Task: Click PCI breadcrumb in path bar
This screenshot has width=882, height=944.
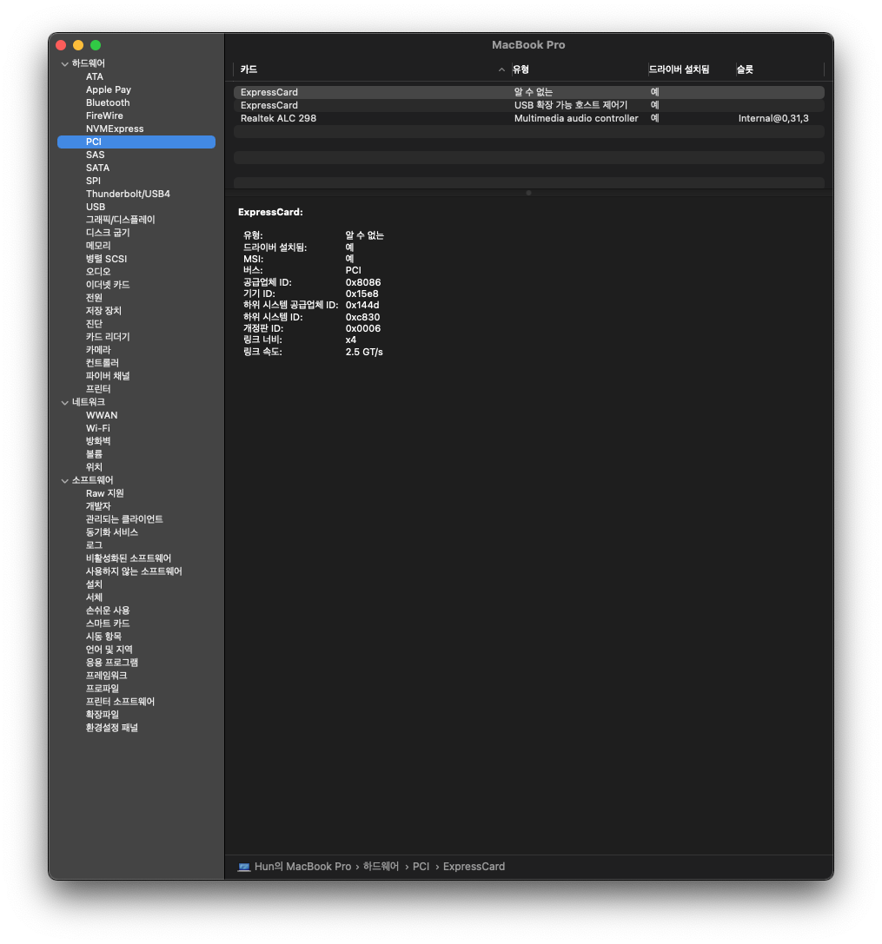Action: [421, 867]
